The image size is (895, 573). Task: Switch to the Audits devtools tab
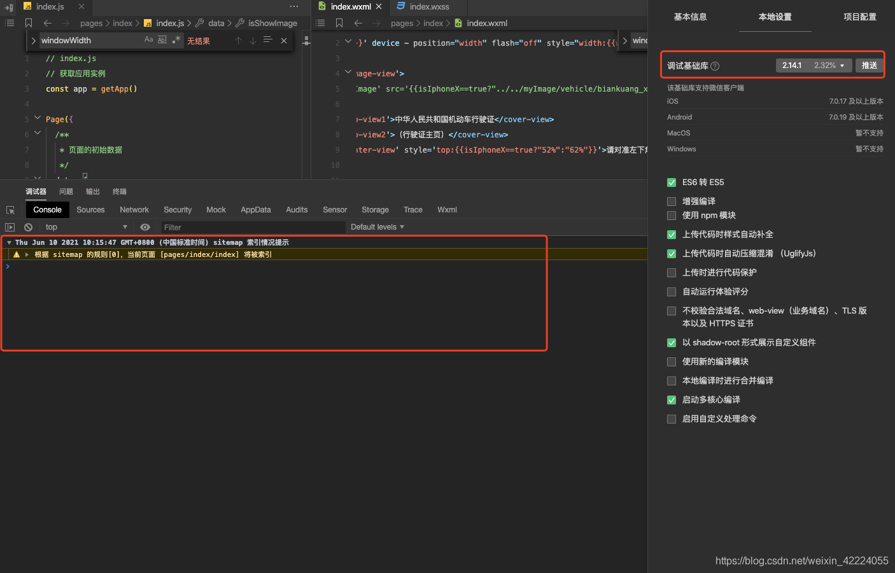pos(297,210)
